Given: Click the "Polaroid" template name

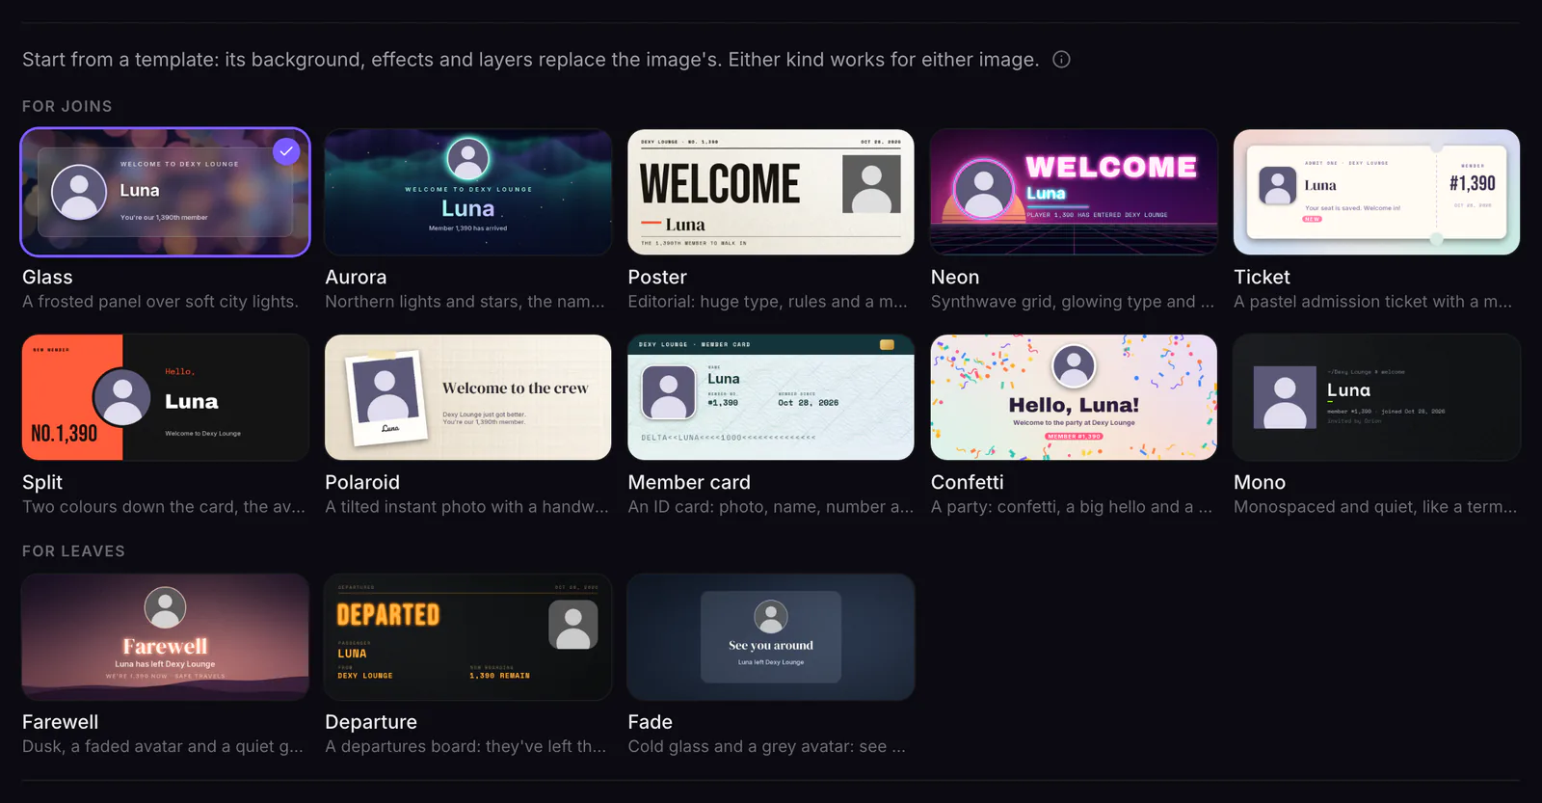Looking at the screenshot, I should pyautogui.click(x=362, y=483).
